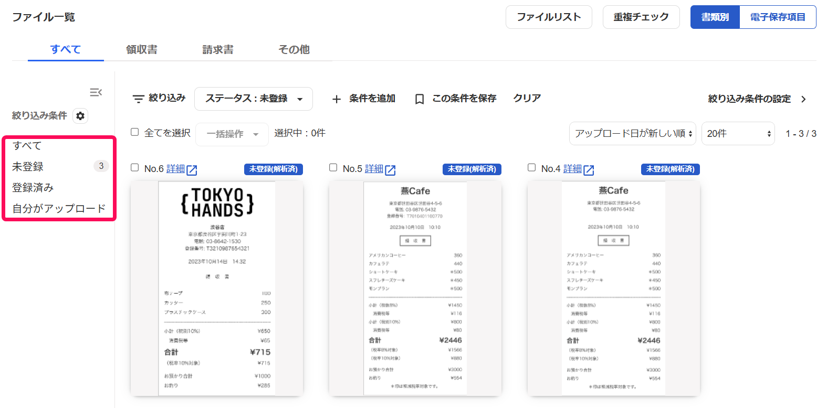827x408 pixels.
Task: Select the 電子保存項目 view toggle
Action: coord(778,17)
